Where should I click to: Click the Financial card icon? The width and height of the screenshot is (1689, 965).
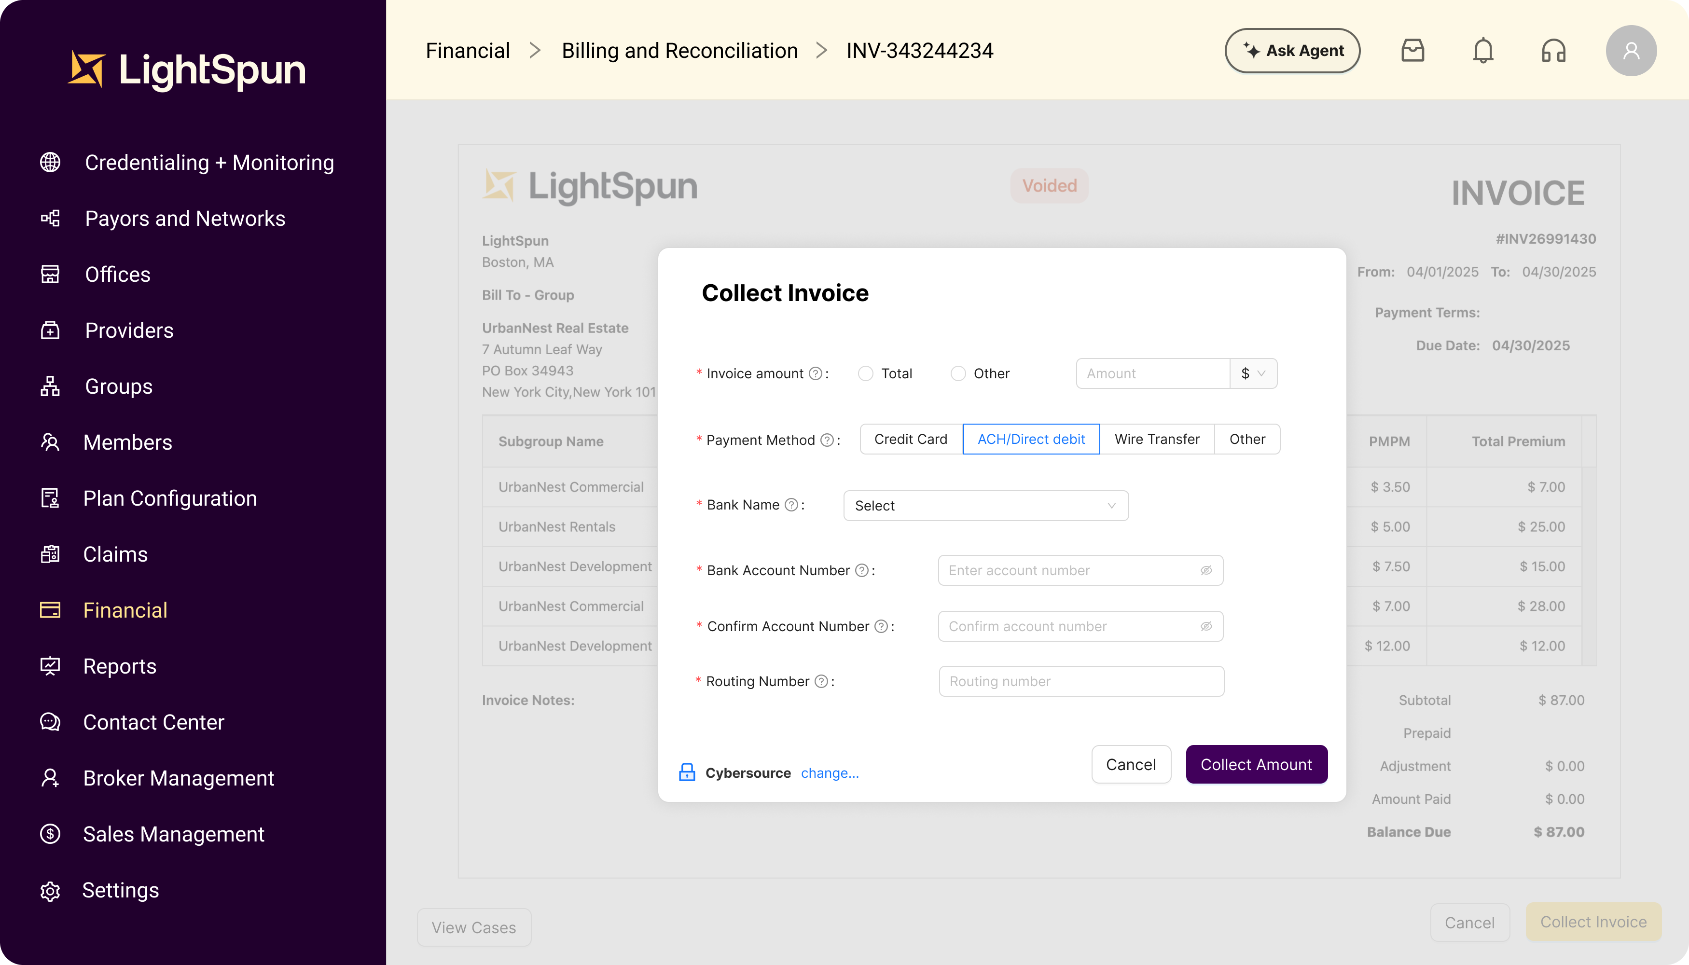coord(50,610)
